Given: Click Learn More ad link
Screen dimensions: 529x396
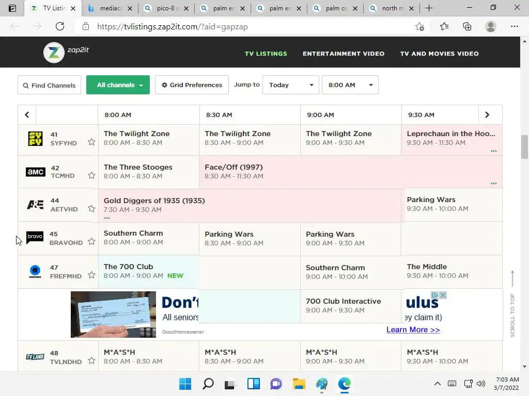Looking at the screenshot, I should click(413, 329).
